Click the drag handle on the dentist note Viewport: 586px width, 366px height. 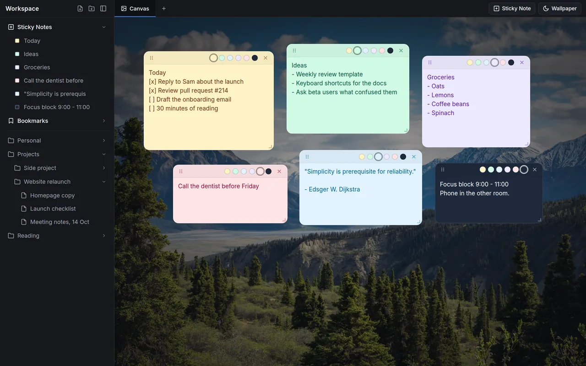point(181,172)
